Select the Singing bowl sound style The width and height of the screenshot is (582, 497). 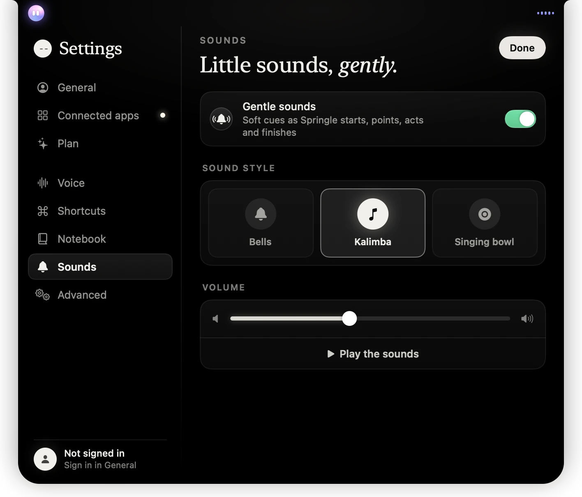tap(485, 223)
